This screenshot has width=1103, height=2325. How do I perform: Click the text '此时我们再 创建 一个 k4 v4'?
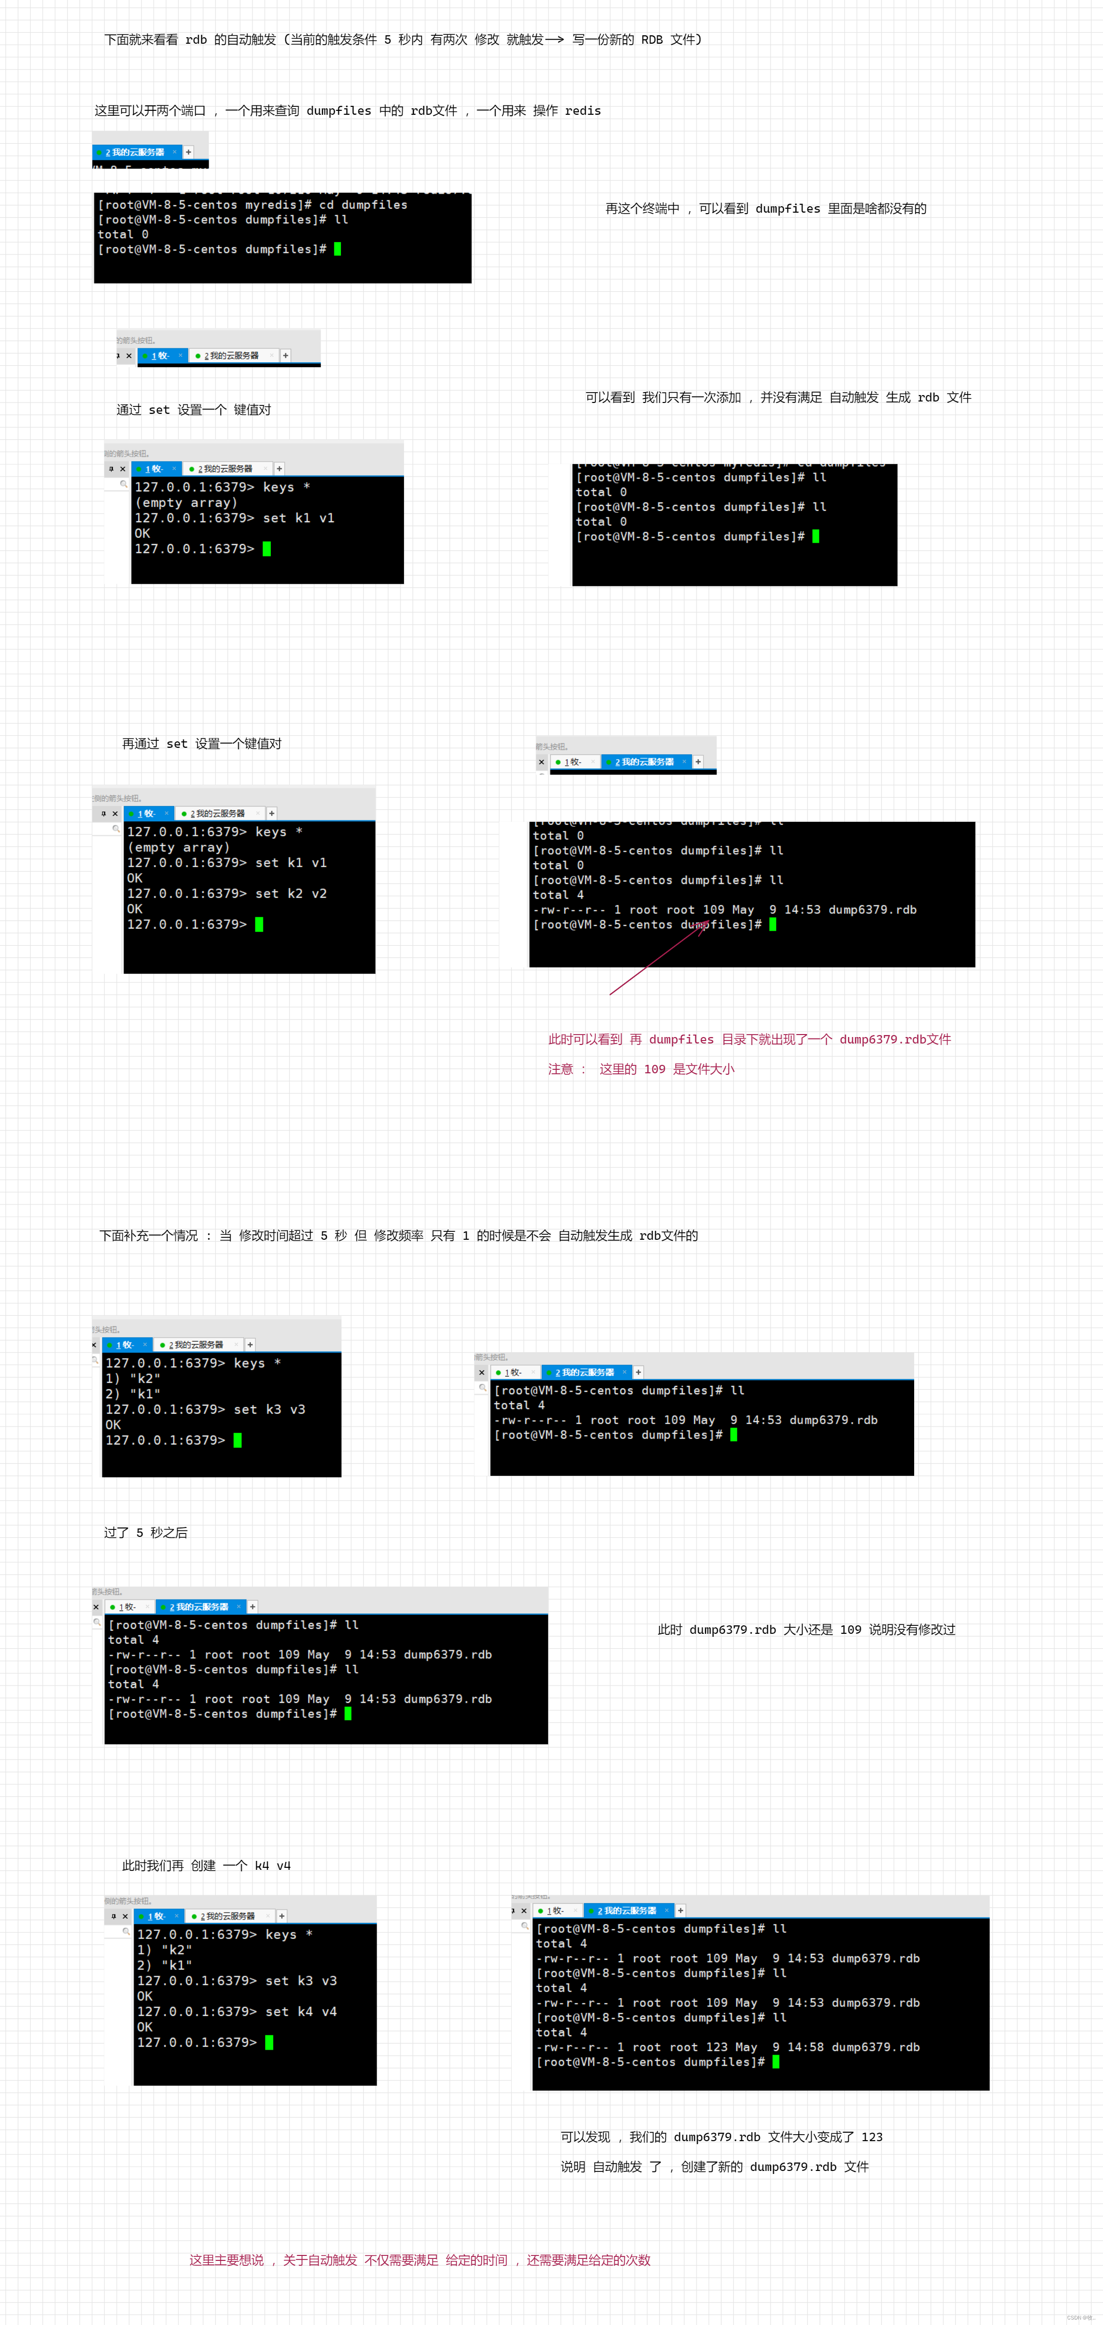tap(206, 1865)
